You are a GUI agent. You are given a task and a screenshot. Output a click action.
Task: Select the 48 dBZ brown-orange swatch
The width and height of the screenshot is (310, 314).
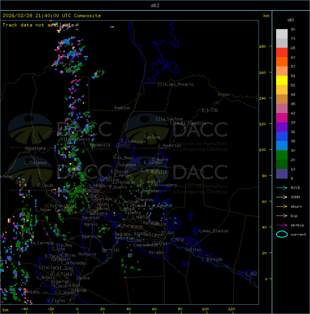coord(282,99)
